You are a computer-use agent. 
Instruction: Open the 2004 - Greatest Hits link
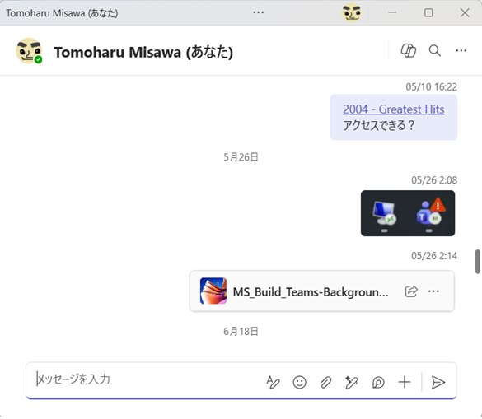pyautogui.click(x=394, y=109)
